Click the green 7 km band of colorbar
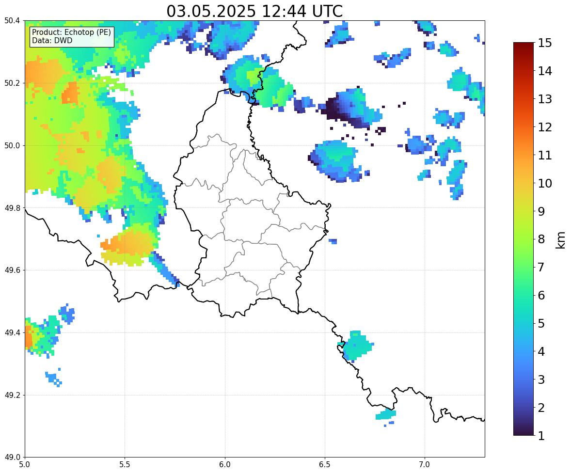Viewport: 571px width, 473px height. [x=523, y=267]
